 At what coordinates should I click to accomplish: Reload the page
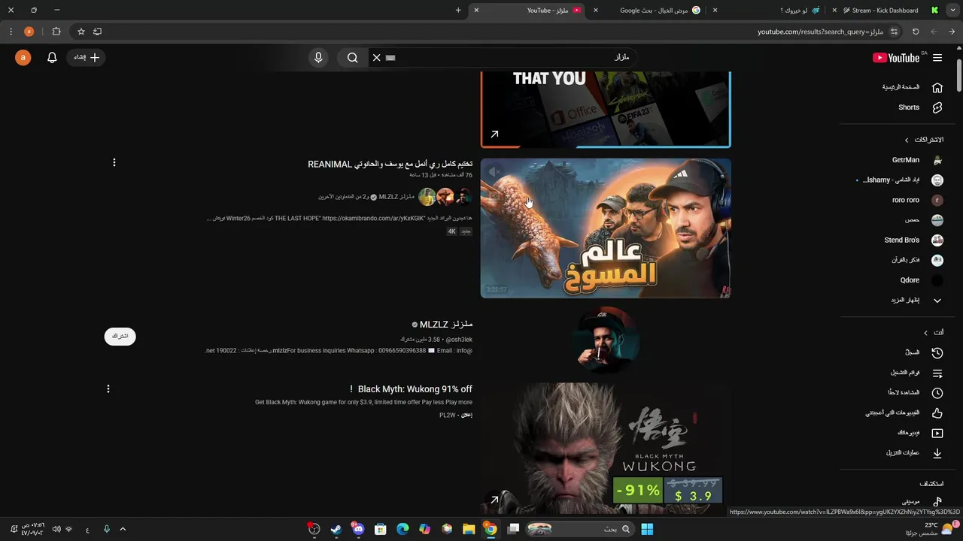click(916, 32)
